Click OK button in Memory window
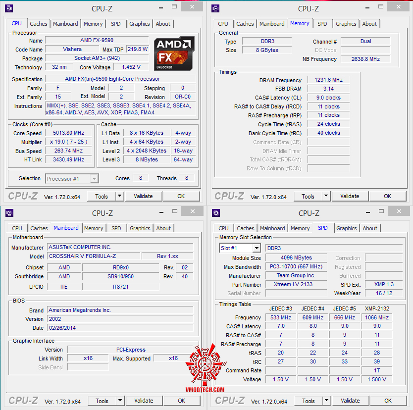This screenshot has width=413, height=410. tap(387, 196)
